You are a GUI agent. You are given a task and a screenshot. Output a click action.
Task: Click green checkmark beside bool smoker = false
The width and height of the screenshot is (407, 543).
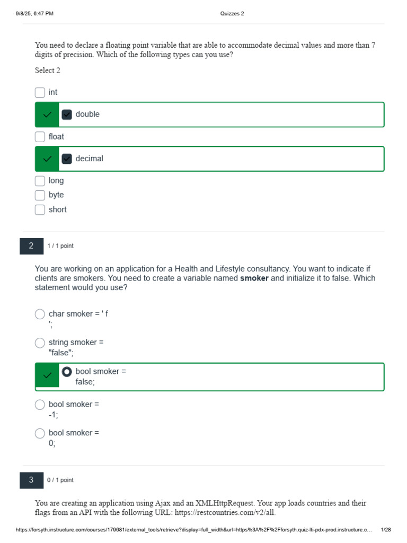click(47, 375)
